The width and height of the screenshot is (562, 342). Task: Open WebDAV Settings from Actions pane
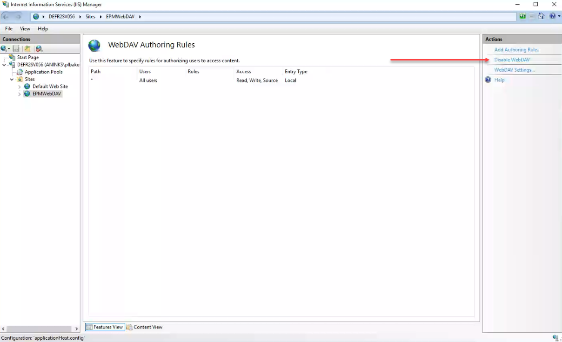coord(514,70)
